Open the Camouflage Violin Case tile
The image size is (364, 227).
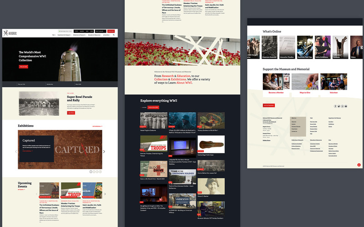[211, 144]
